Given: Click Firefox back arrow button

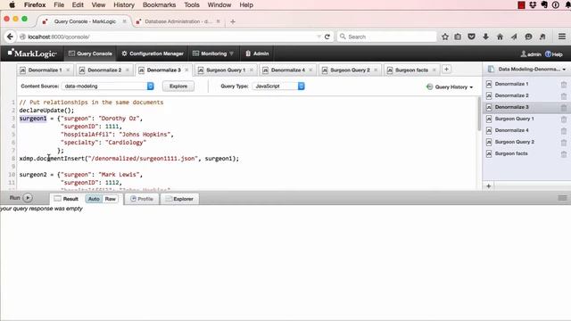Looking at the screenshot, I should pos(10,37).
